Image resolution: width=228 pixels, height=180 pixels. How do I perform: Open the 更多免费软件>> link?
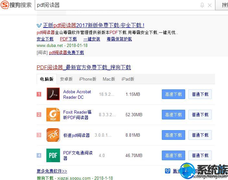pyautogui.click(x=52, y=171)
